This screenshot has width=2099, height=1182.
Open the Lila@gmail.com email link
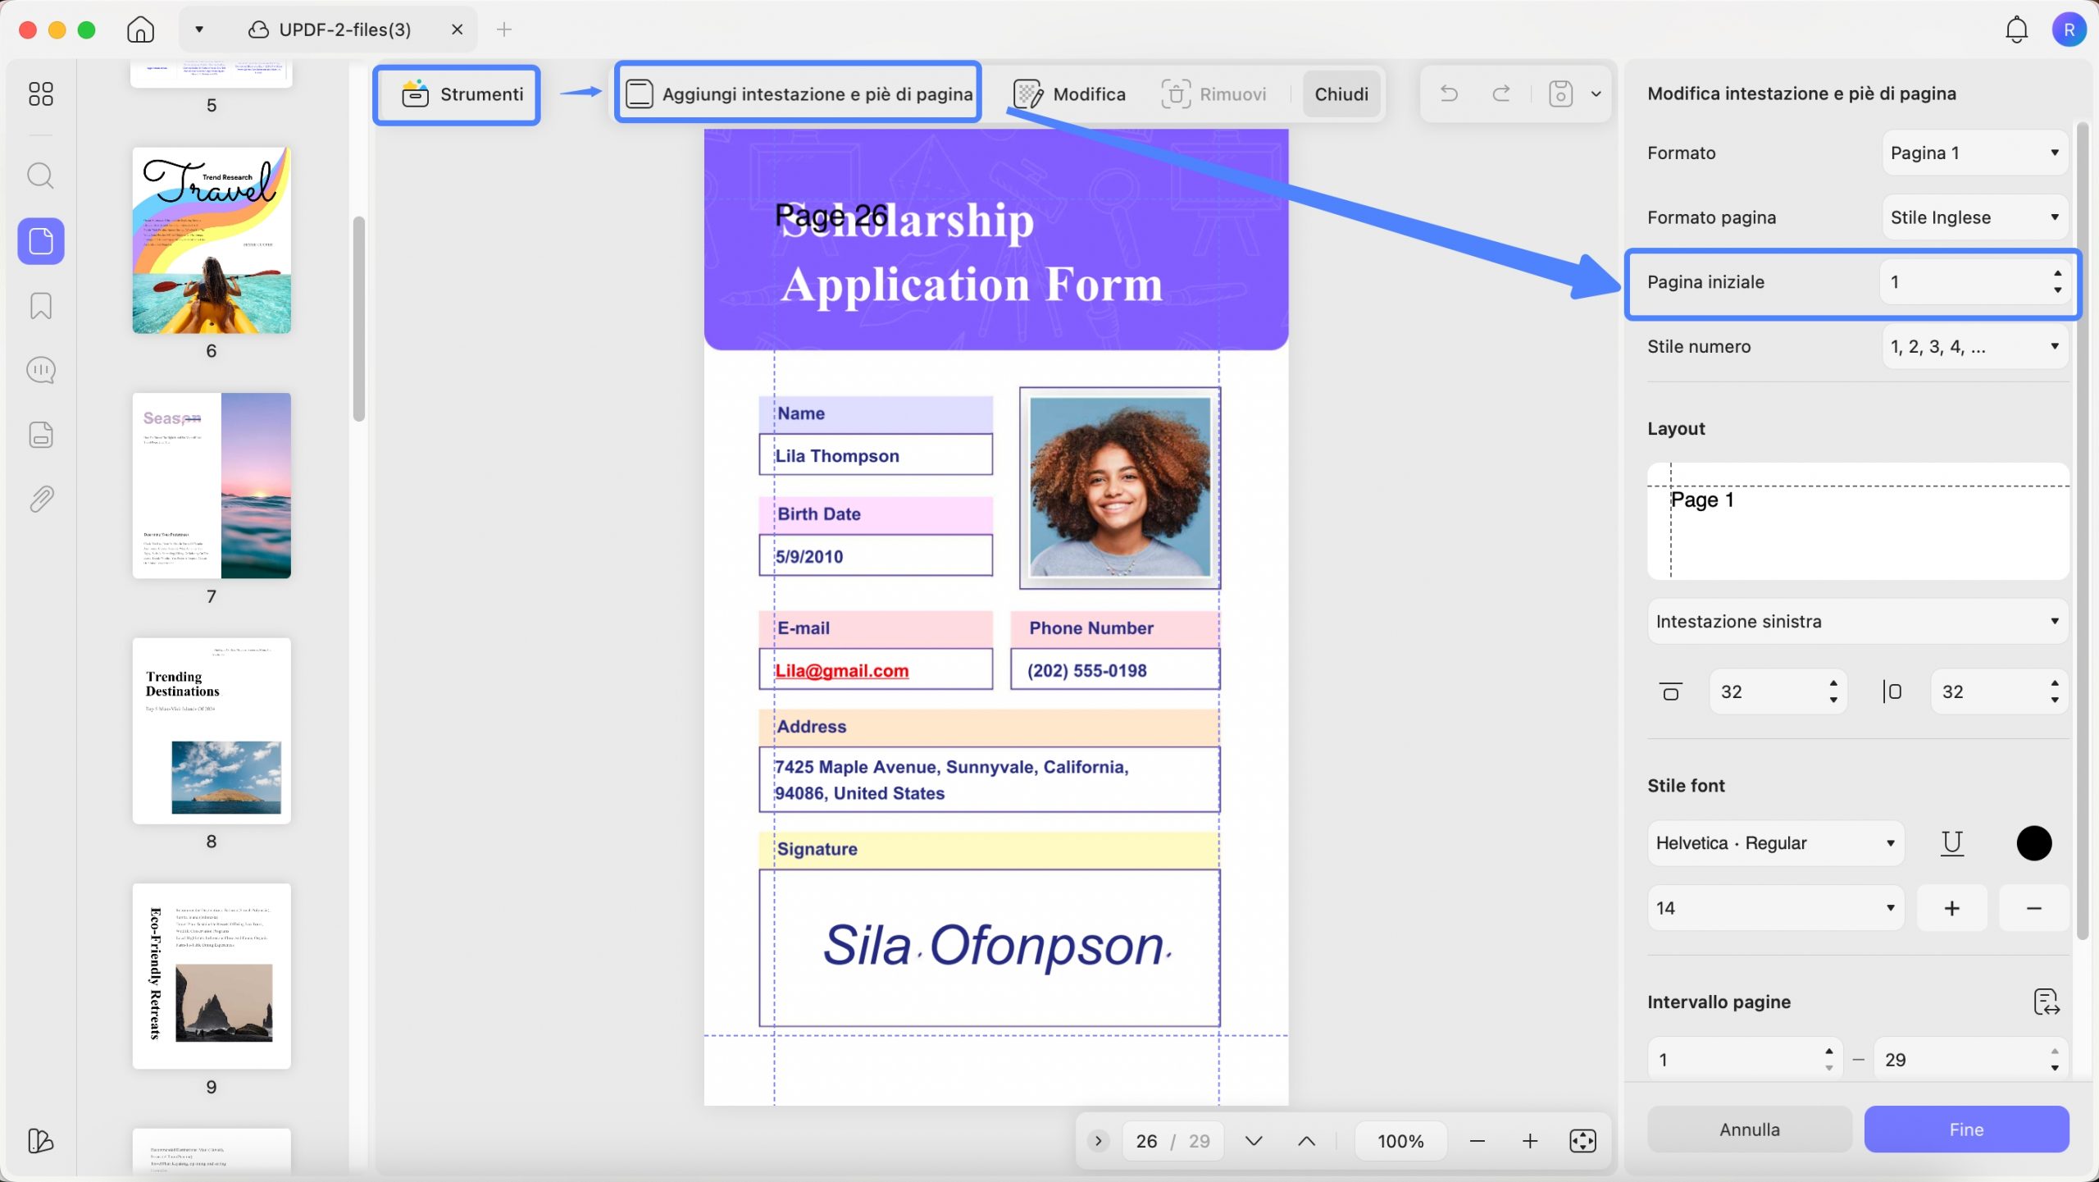pos(842,671)
